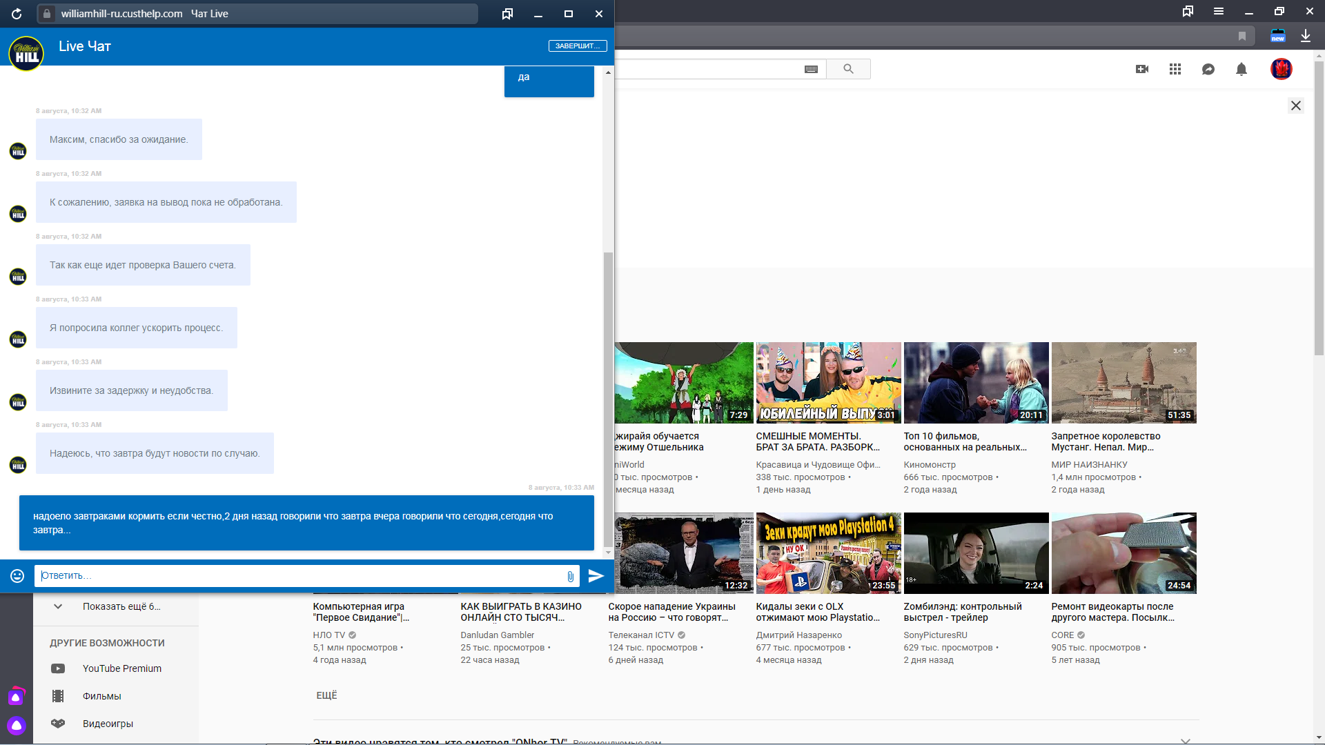Click video title СМЕШНЫЕ МОМЕНТЫ БРАТ ЗА БРАТА
This screenshot has width=1325, height=745.
[x=818, y=441]
